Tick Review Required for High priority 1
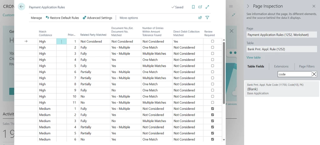This screenshot has height=145, width=320. (212, 41)
